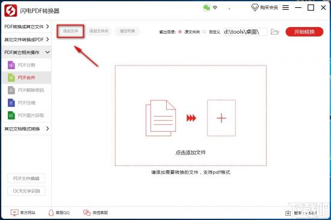Click the 购买会员 link text
This screenshot has width=331, height=220.
[269, 8]
